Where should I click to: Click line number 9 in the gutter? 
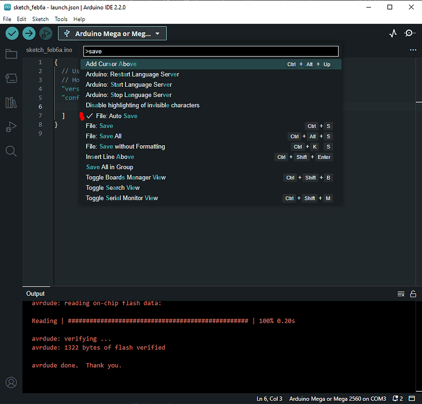(x=40, y=134)
